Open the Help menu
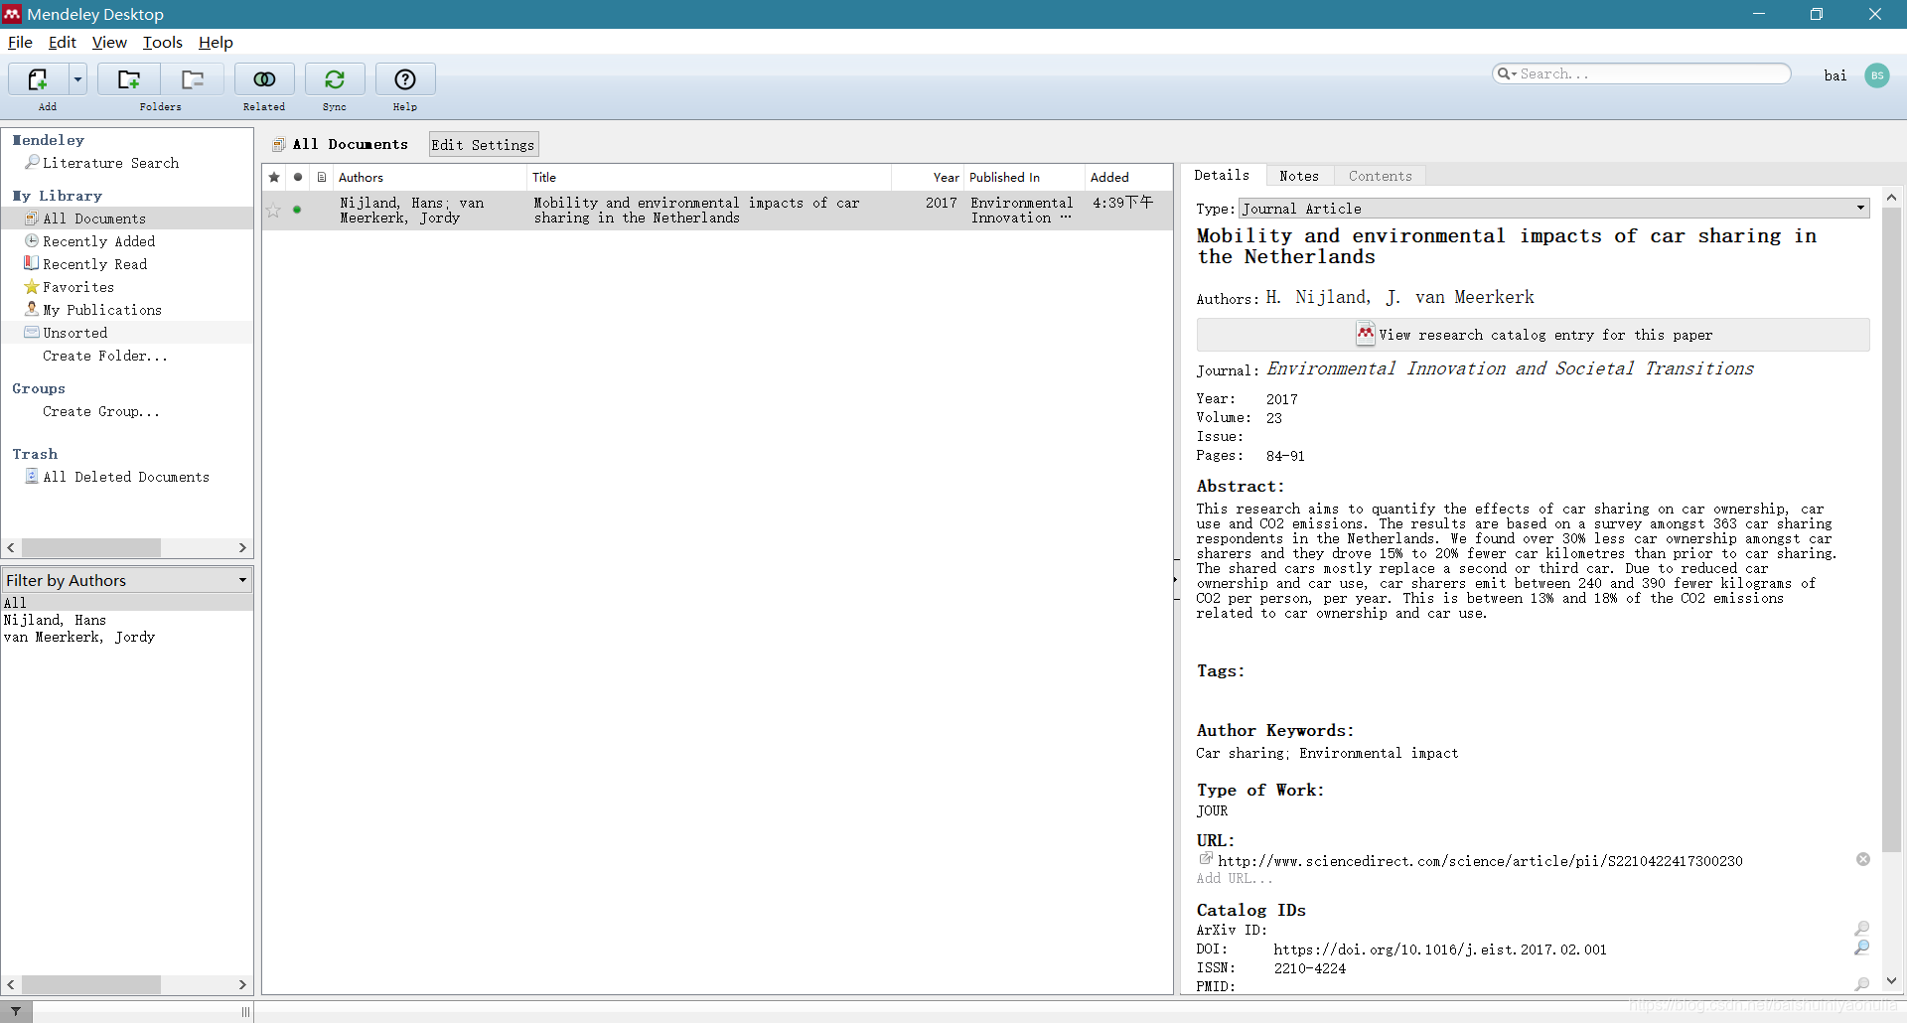This screenshot has height=1023, width=1907. pos(216,42)
